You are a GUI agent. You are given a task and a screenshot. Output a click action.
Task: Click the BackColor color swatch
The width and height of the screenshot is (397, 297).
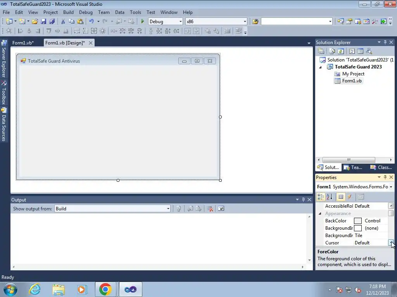[357, 221]
